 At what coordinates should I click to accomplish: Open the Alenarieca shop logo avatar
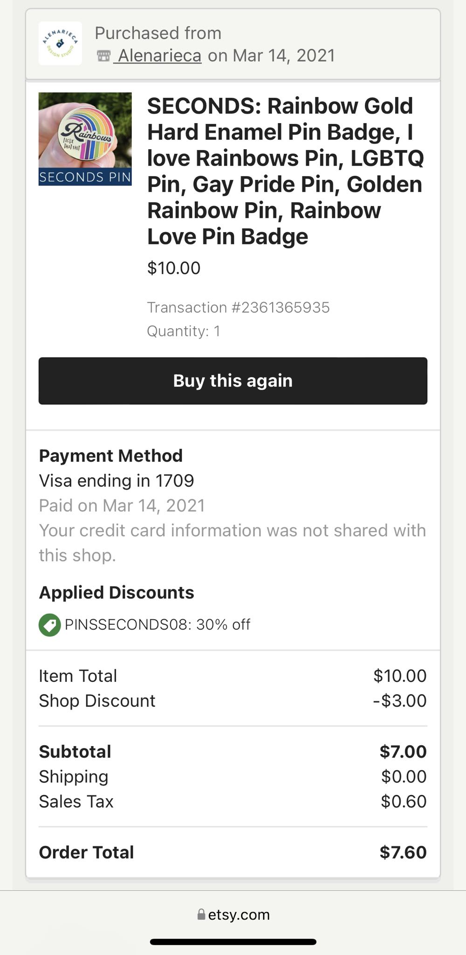[60, 43]
